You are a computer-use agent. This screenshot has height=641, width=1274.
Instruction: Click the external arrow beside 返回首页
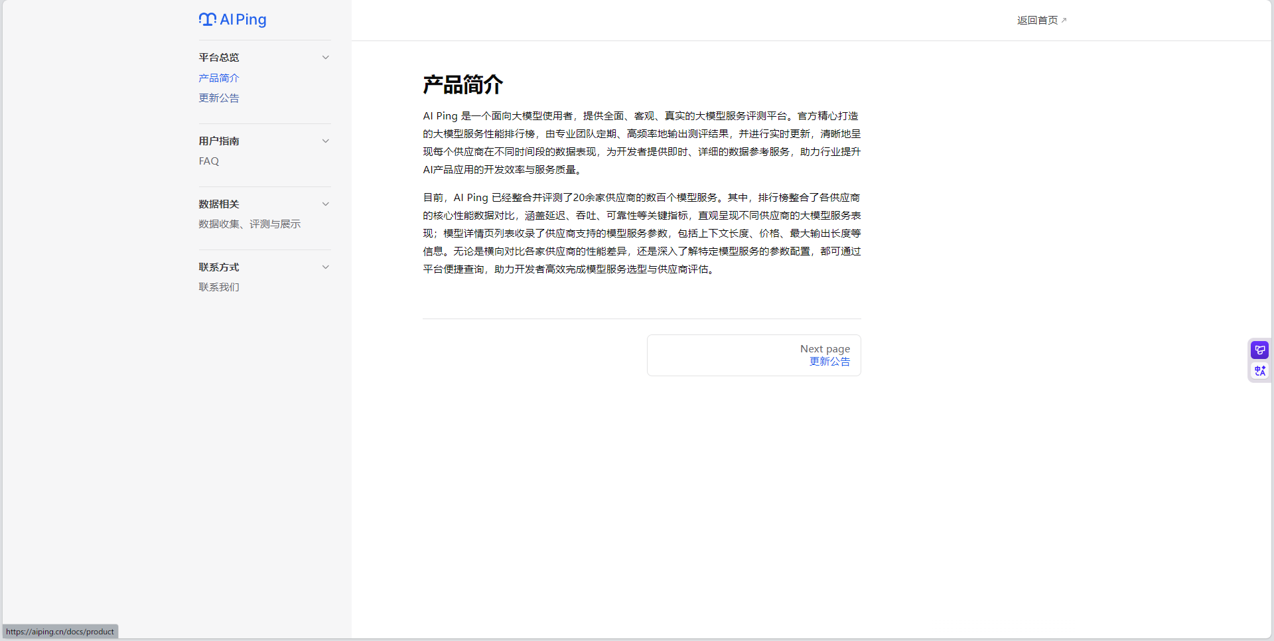coord(1064,21)
